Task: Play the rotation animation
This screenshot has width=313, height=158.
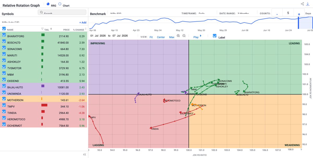Action: [x=197, y=37]
